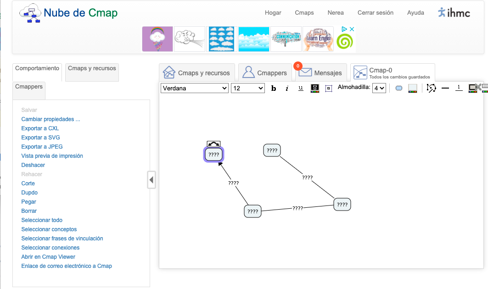Click Cerrar sesión in the top menu
Screen dimensions: 488x289
pos(376,13)
